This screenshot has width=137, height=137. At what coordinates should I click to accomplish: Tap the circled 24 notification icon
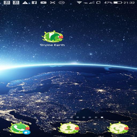pyautogui.click(x=62, y=3)
